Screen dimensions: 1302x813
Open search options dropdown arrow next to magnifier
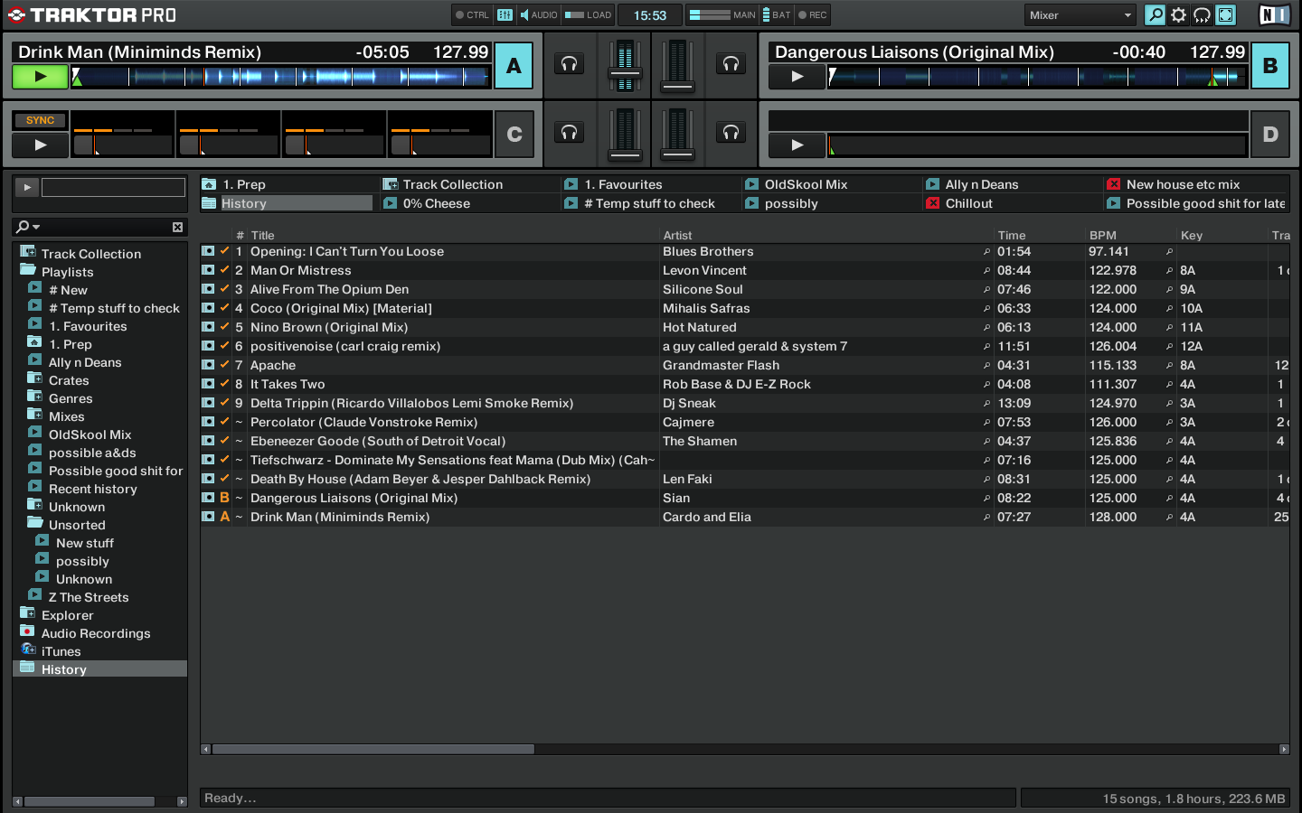pyautogui.click(x=36, y=227)
